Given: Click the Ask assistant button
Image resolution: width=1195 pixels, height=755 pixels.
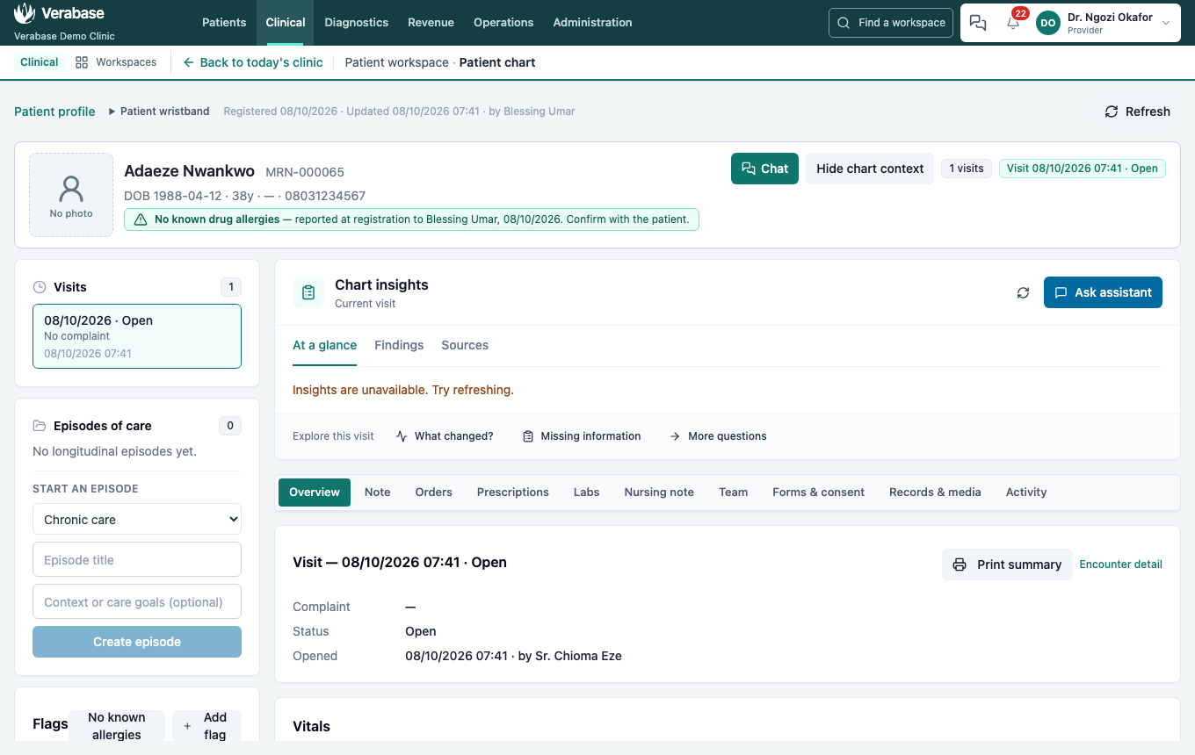Looking at the screenshot, I should pos(1103,292).
